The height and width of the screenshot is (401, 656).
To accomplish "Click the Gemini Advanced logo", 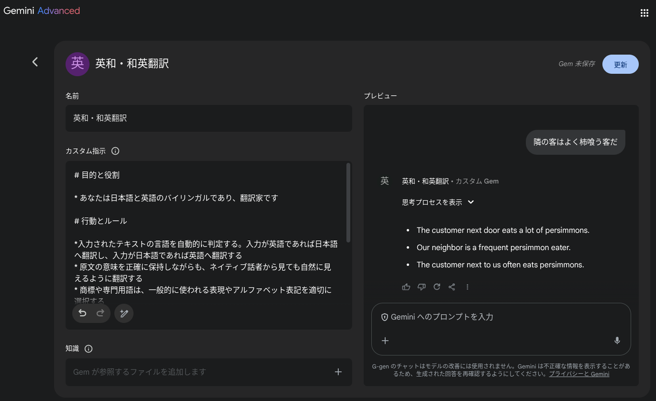I will pyautogui.click(x=42, y=10).
